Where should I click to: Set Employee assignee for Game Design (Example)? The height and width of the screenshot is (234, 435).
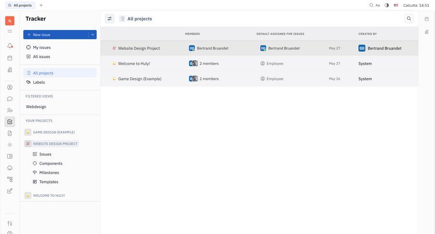[x=272, y=79]
